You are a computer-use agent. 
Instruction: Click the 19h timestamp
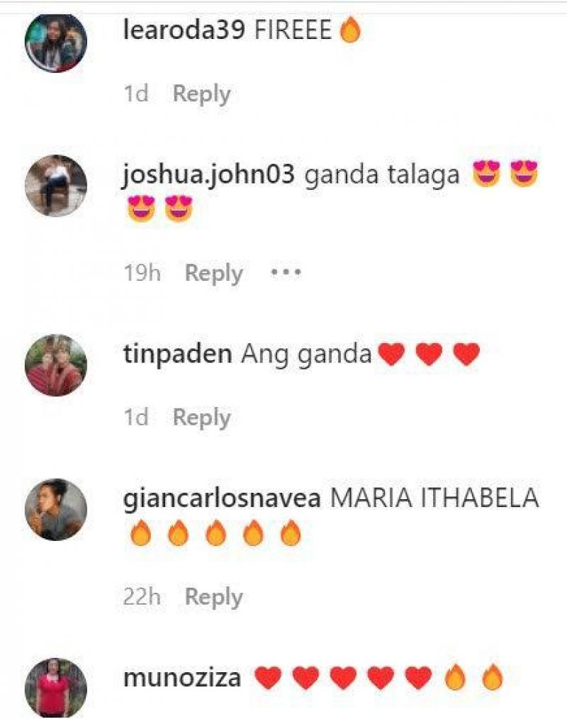(142, 273)
